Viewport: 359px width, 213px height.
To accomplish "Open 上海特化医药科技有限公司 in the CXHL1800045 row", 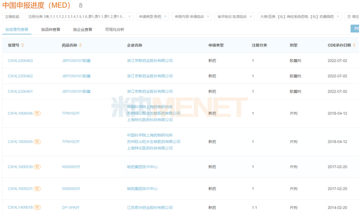I will click(x=150, y=148).
